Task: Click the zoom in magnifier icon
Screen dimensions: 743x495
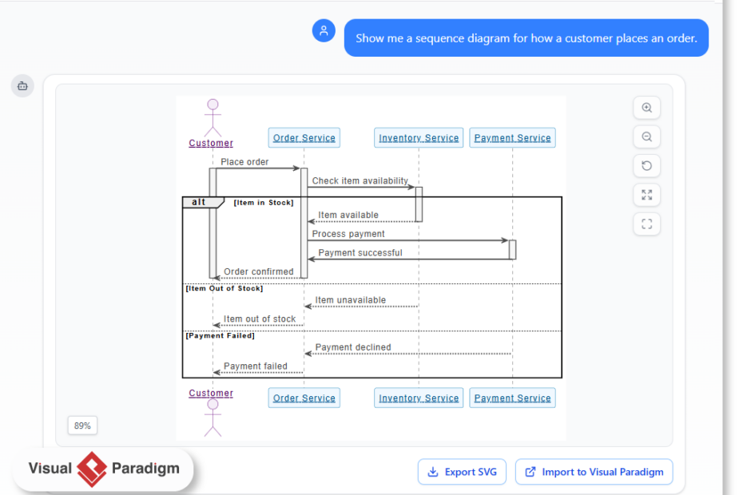Action: coord(646,108)
